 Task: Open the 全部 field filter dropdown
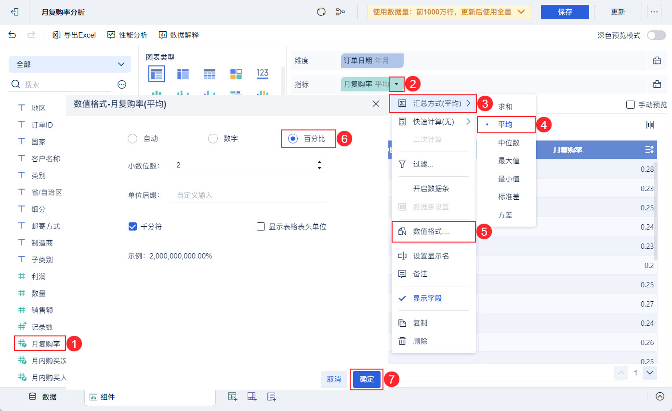coord(70,64)
